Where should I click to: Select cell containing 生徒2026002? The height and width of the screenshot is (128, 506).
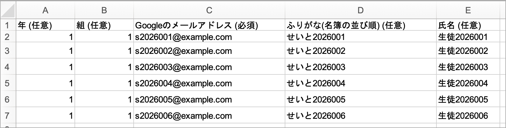(x=468, y=51)
